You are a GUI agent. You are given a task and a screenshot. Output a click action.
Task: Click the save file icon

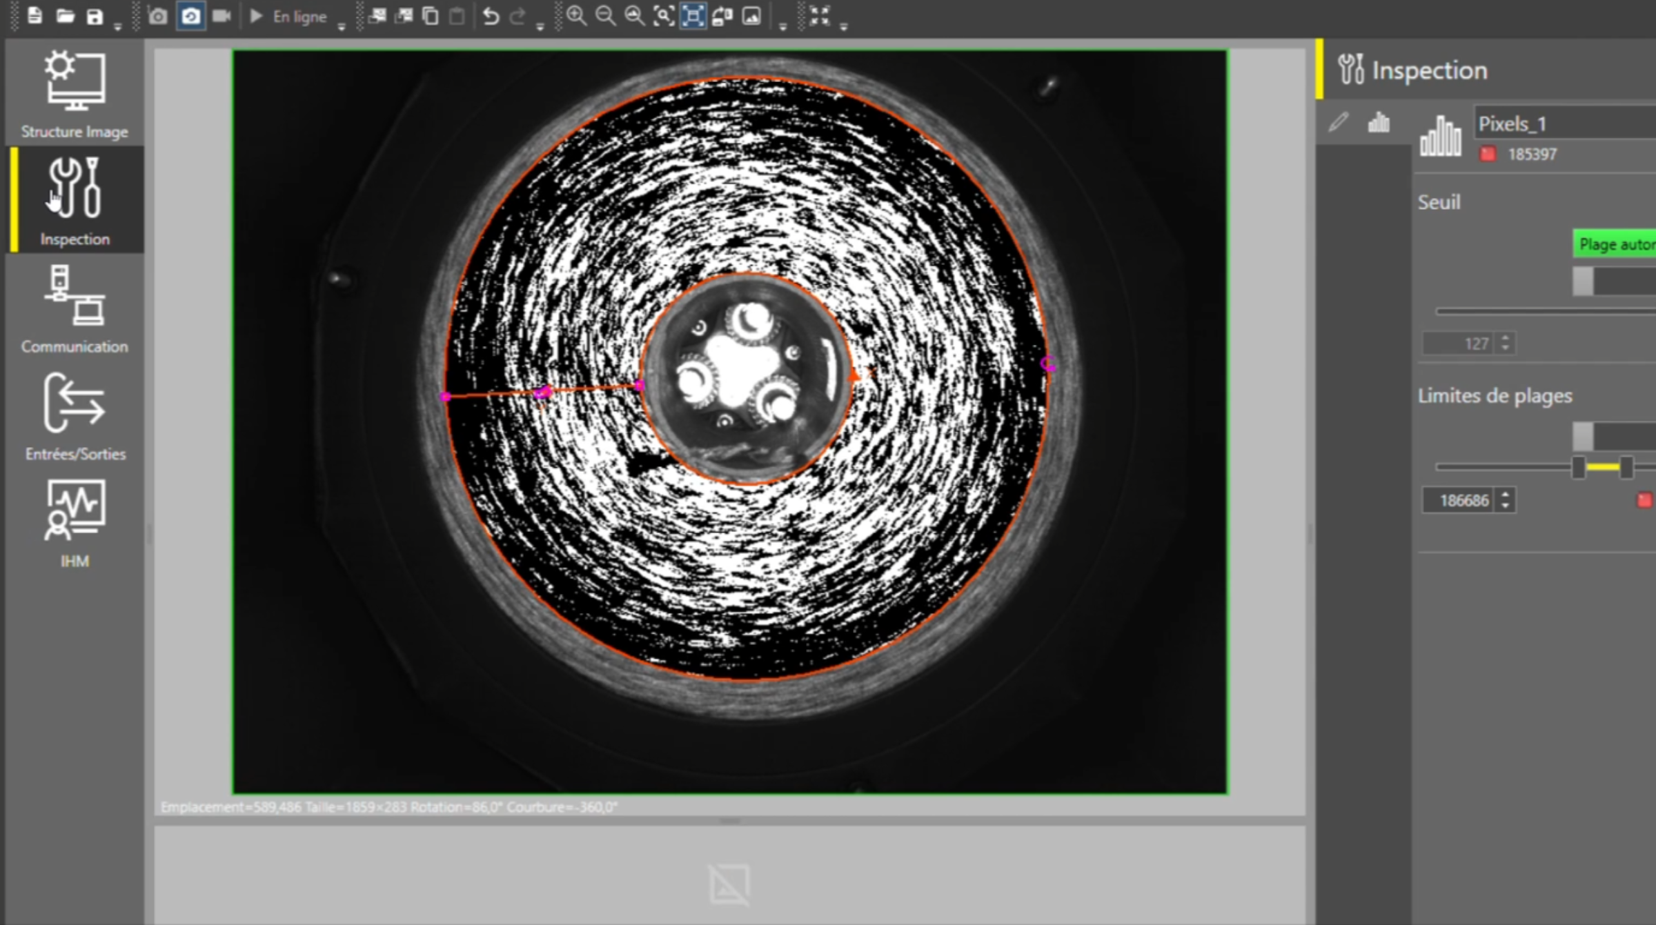[95, 17]
